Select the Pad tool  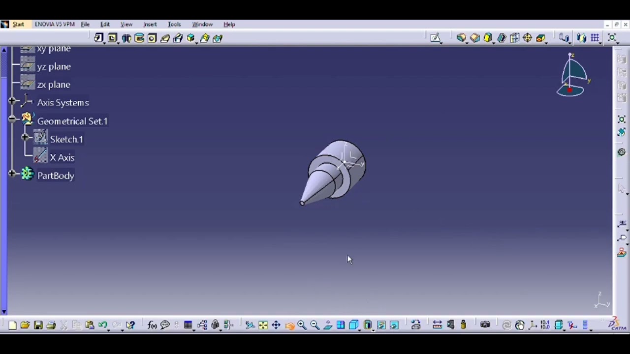click(x=98, y=38)
